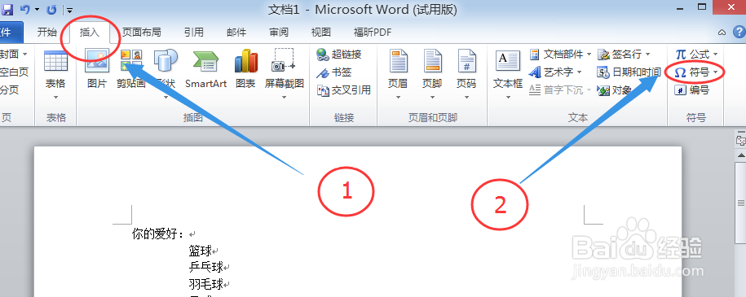Insert a chart with the 图表 icon

[245, 61]
